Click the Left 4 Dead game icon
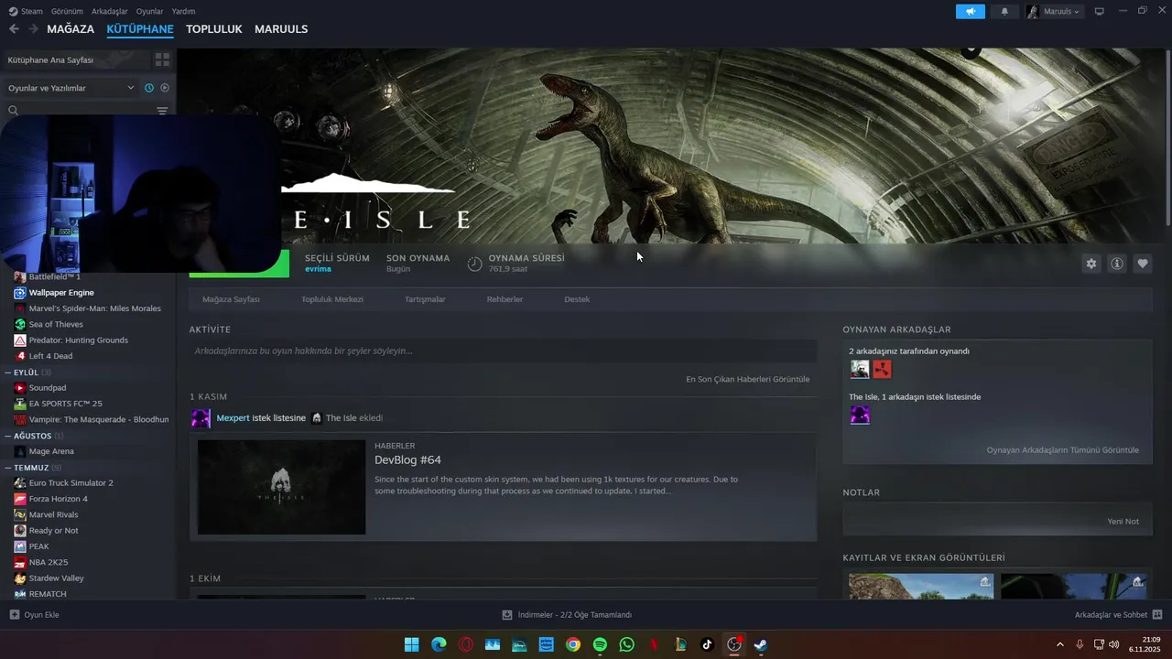The height and width of the screenshot is (659, 1172). 20,356
